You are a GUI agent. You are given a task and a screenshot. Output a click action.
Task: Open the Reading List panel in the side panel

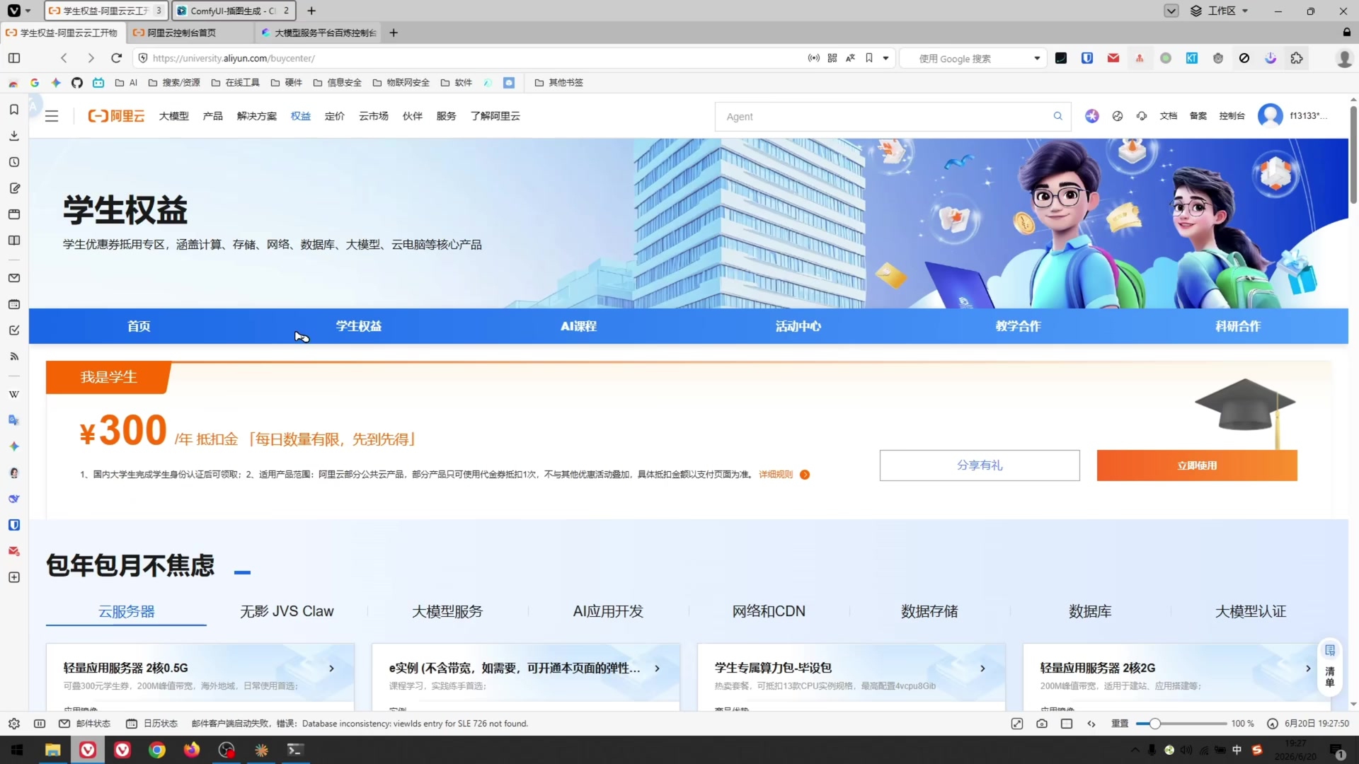pos(13,241)
